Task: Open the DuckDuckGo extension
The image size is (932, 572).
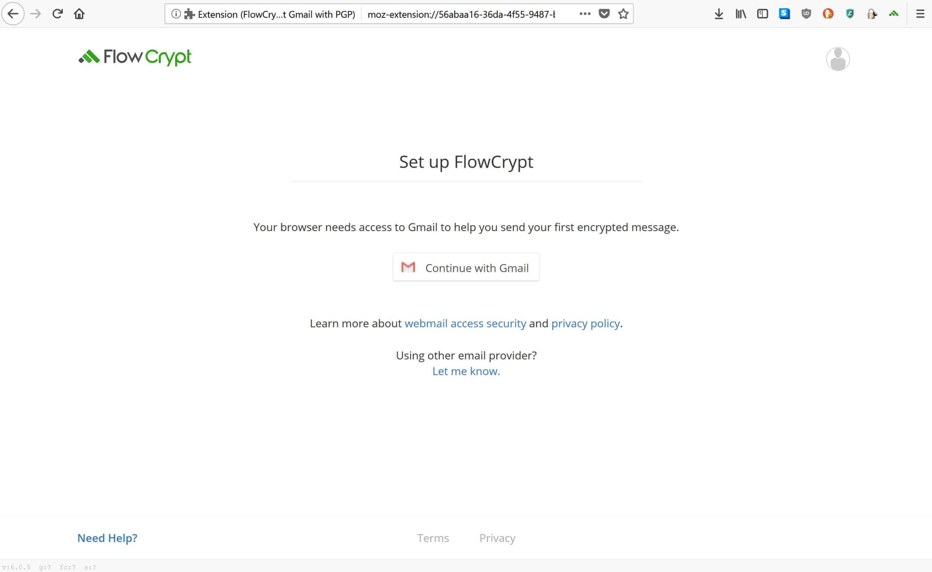Action: 828,14
